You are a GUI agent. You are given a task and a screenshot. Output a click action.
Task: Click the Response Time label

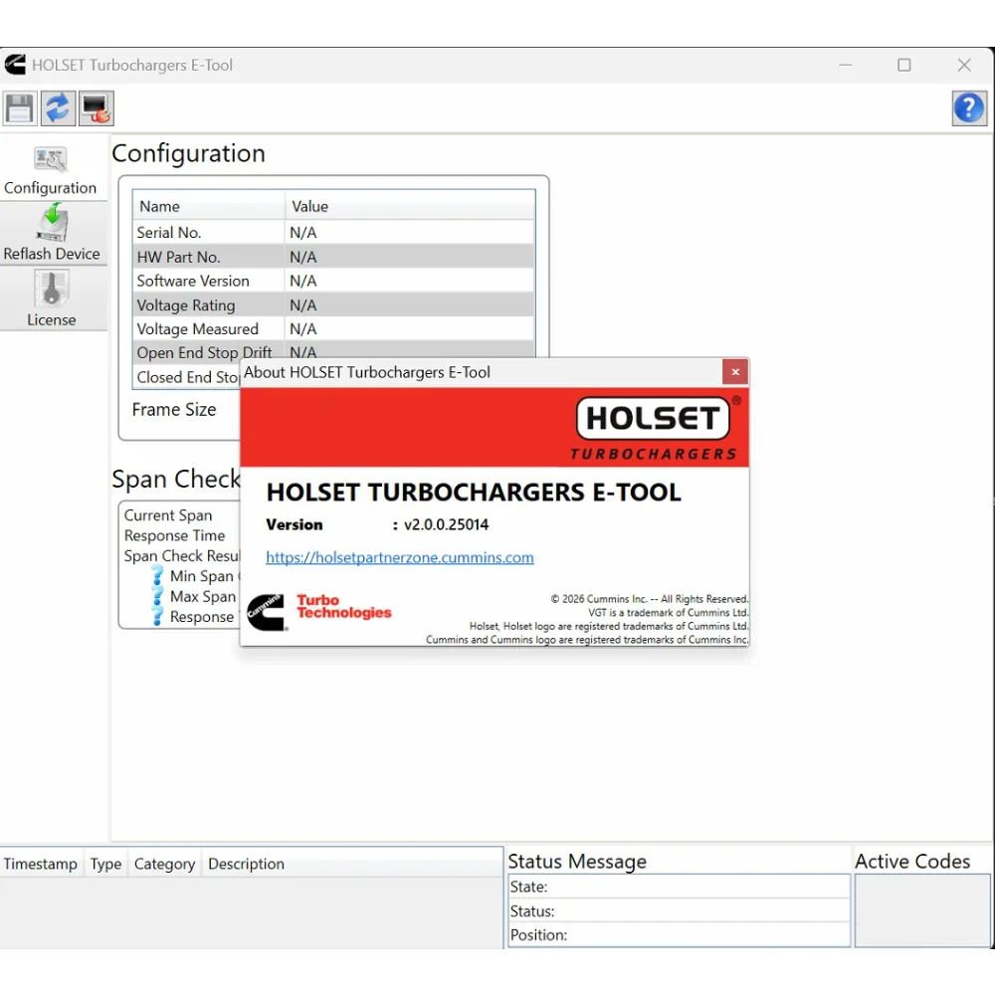click(174, 535)
